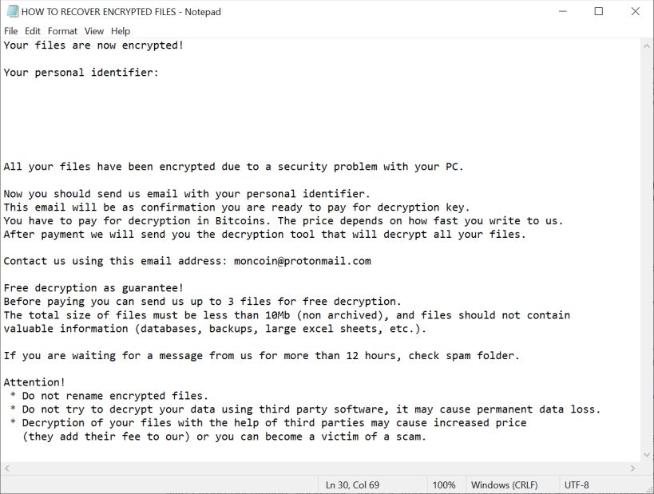Close the Notepad window

pyautogui.click(x=636, y=12)
